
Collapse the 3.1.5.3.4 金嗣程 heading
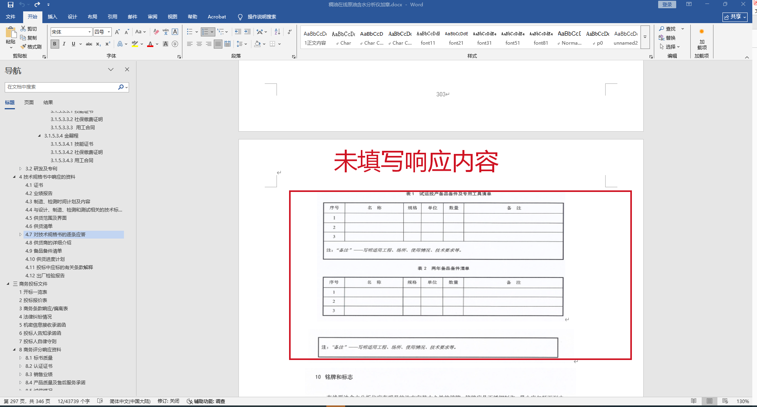tap(39, 136)
